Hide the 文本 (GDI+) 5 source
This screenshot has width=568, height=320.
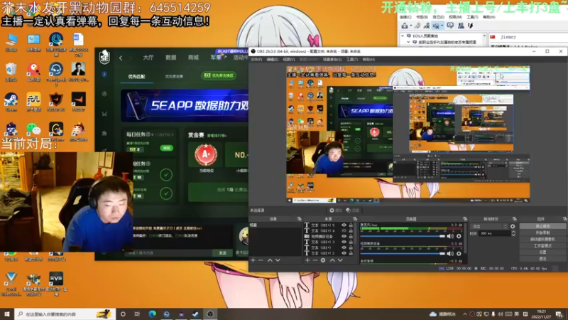coord(344,225)
